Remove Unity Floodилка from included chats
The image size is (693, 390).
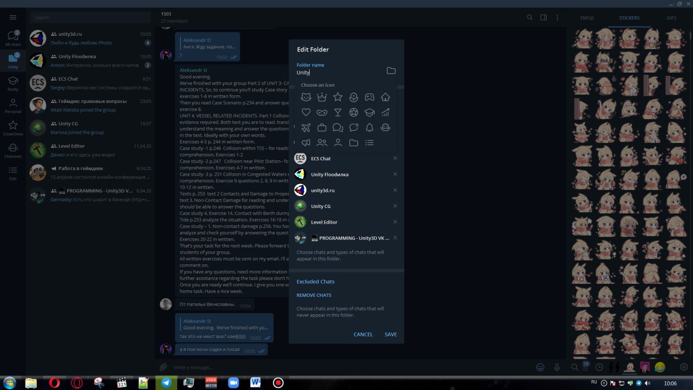(x=395, y=174)
